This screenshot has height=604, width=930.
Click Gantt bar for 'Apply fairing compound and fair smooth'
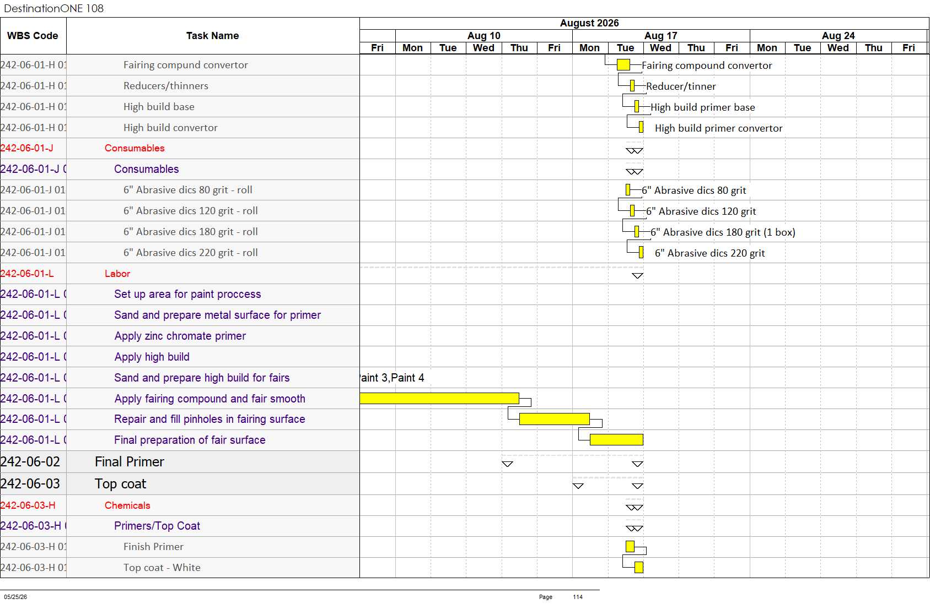439,398
